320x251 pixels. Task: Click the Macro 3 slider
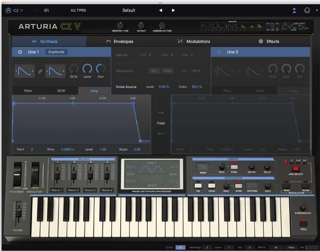[90, 174]
